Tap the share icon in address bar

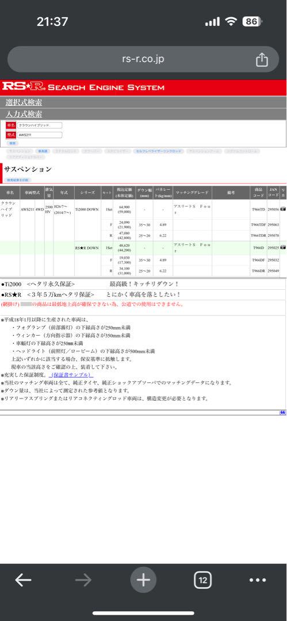262,60
